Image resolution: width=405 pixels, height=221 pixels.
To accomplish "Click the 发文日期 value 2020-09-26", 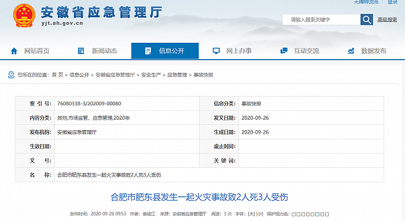I will [255, 118].
